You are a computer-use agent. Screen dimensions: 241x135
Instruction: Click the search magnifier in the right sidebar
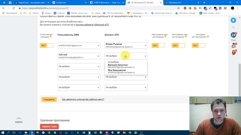point(233,27)
